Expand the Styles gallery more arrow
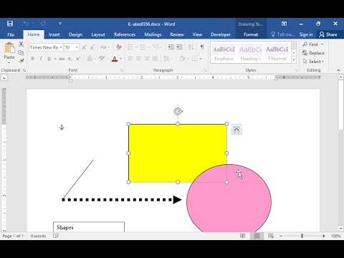Image resolution: width=344 pixels, height=258 pixels. coord(294,60)
